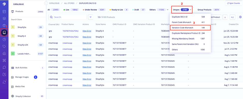Open the export arrow box icon in the sidebar
The height and width of the screenshot is (99, 243).
pyautogui.click(x=4, y=74)
